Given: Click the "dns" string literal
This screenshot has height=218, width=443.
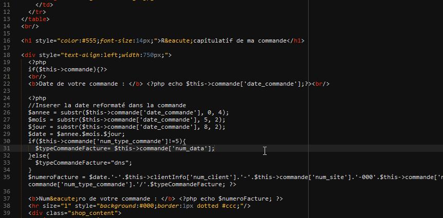Looking at the screenshot, I should click(x=119, y=163).
